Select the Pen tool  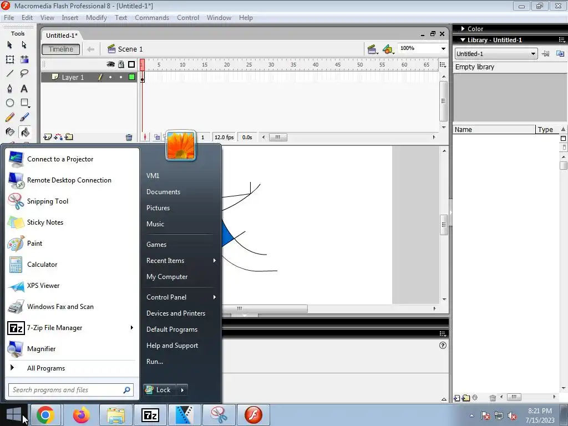pyautogui.click(x=10, y=88)
